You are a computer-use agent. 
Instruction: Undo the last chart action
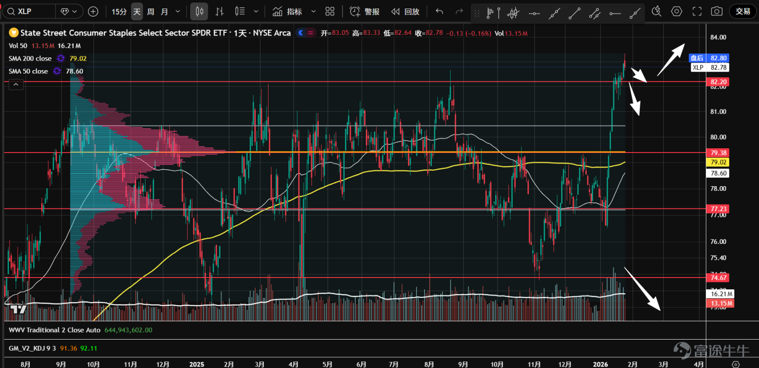click(440, 11)
